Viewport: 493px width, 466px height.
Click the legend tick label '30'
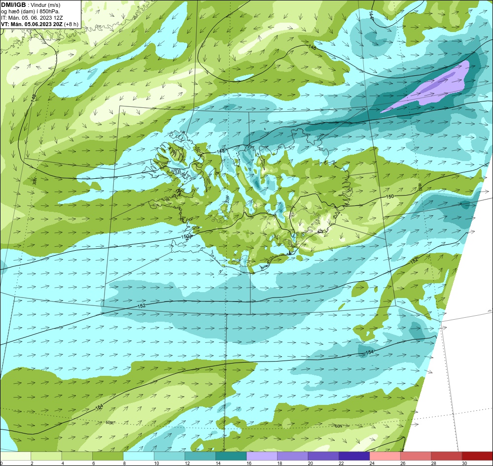pos(464,463)
